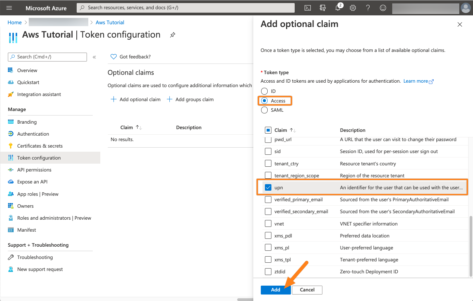The height and width of the screenshot is (301, 473).
Task: Open the portal settings gear
Action: click(x=353, y=8)
